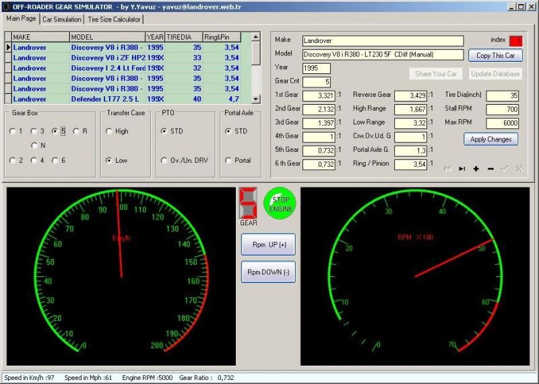
Task: Add new record plus icon
Action: pyautogui.click(x=476, y=169)
